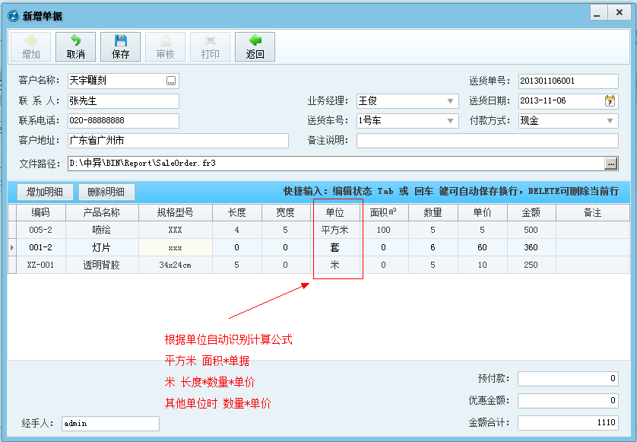The image size is (637, 442).
Task: Open the 送货车号 dropdown
Action: [452, 119]
